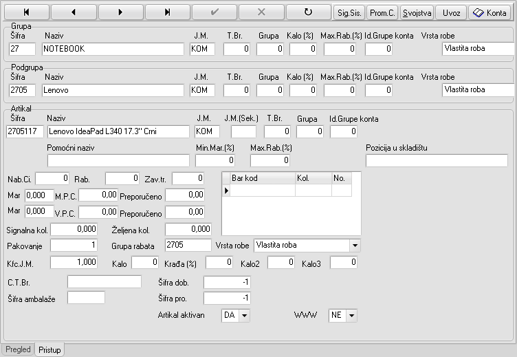Cancel edit with the X button
517x357 pixels.
click(261, 12)
